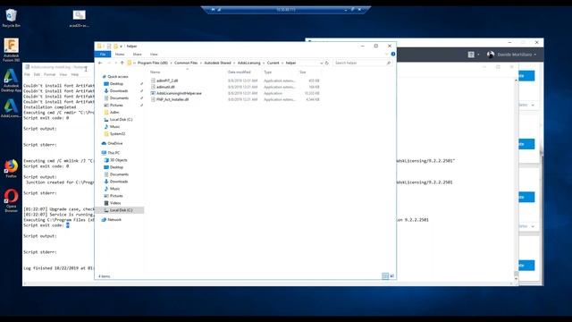Image resolution: width=572 pixels, height=322 pixels.
Task: Click the Properties quick access toolbar icon
Action: (x=109, y=46)
